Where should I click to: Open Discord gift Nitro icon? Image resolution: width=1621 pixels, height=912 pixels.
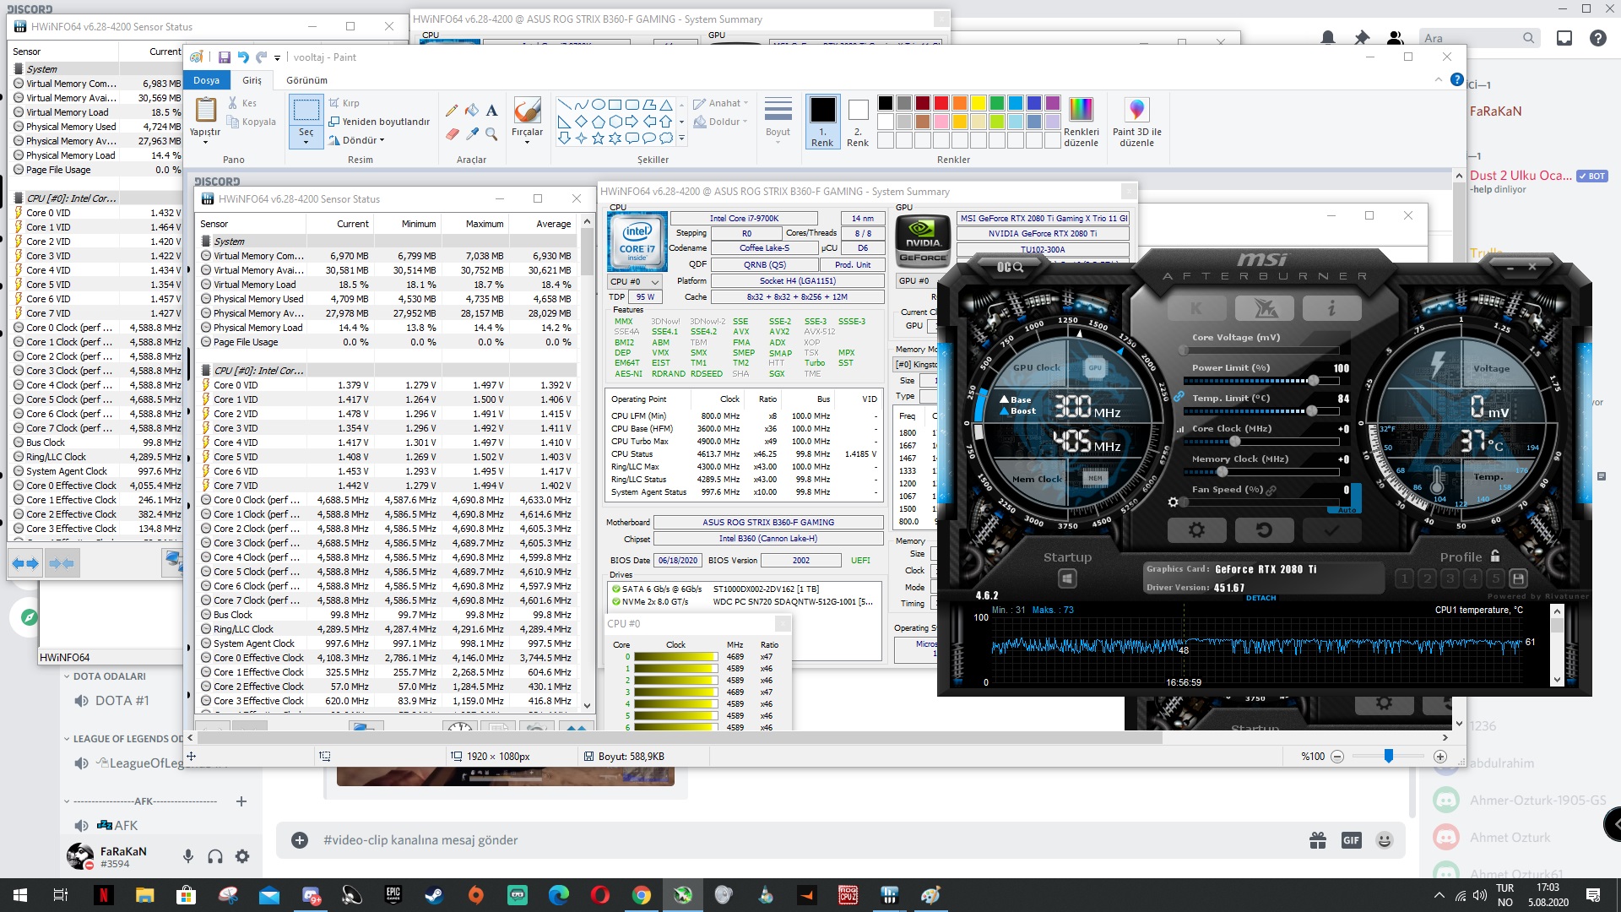tap(1318, 839)
